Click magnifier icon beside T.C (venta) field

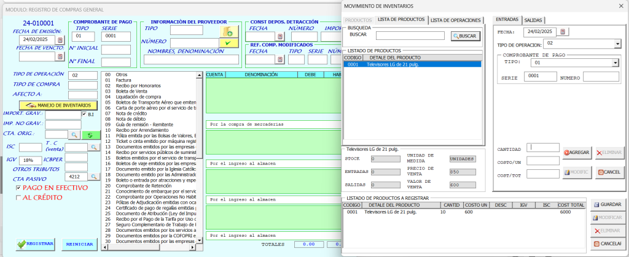(x=93, y=147)
